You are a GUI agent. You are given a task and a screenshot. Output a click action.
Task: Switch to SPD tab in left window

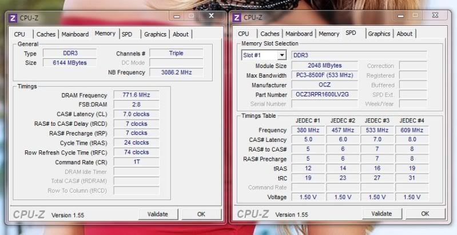(127, 34)
